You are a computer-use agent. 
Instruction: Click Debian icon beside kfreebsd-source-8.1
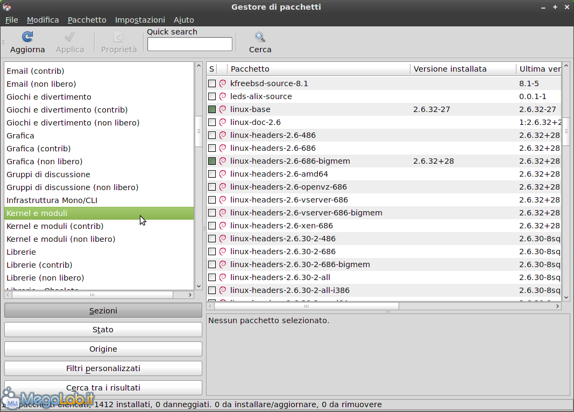click(223, 83)
